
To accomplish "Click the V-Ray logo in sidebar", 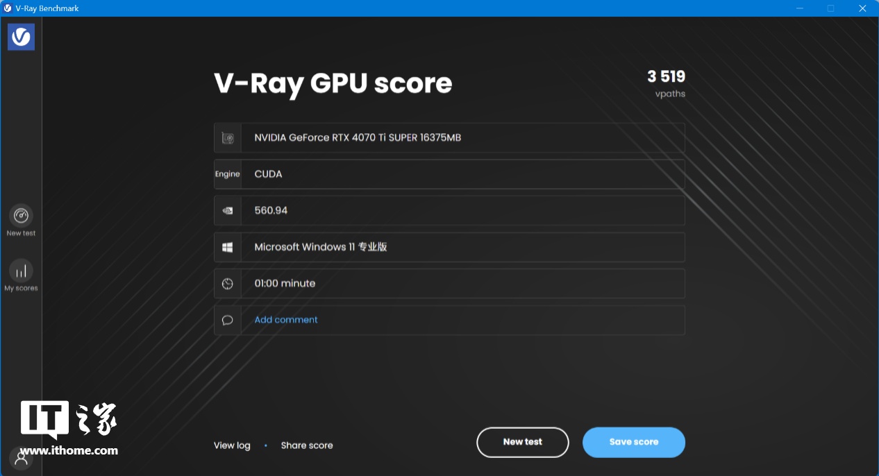I will [x=21, y=37].
